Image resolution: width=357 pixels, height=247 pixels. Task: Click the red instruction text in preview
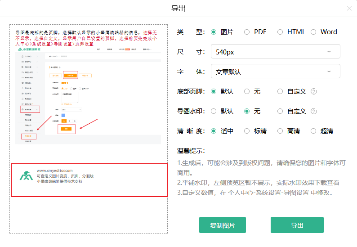[86, 39]
